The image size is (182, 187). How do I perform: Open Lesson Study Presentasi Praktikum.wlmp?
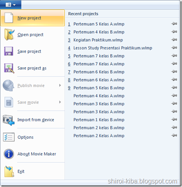[x=113, y=48]
